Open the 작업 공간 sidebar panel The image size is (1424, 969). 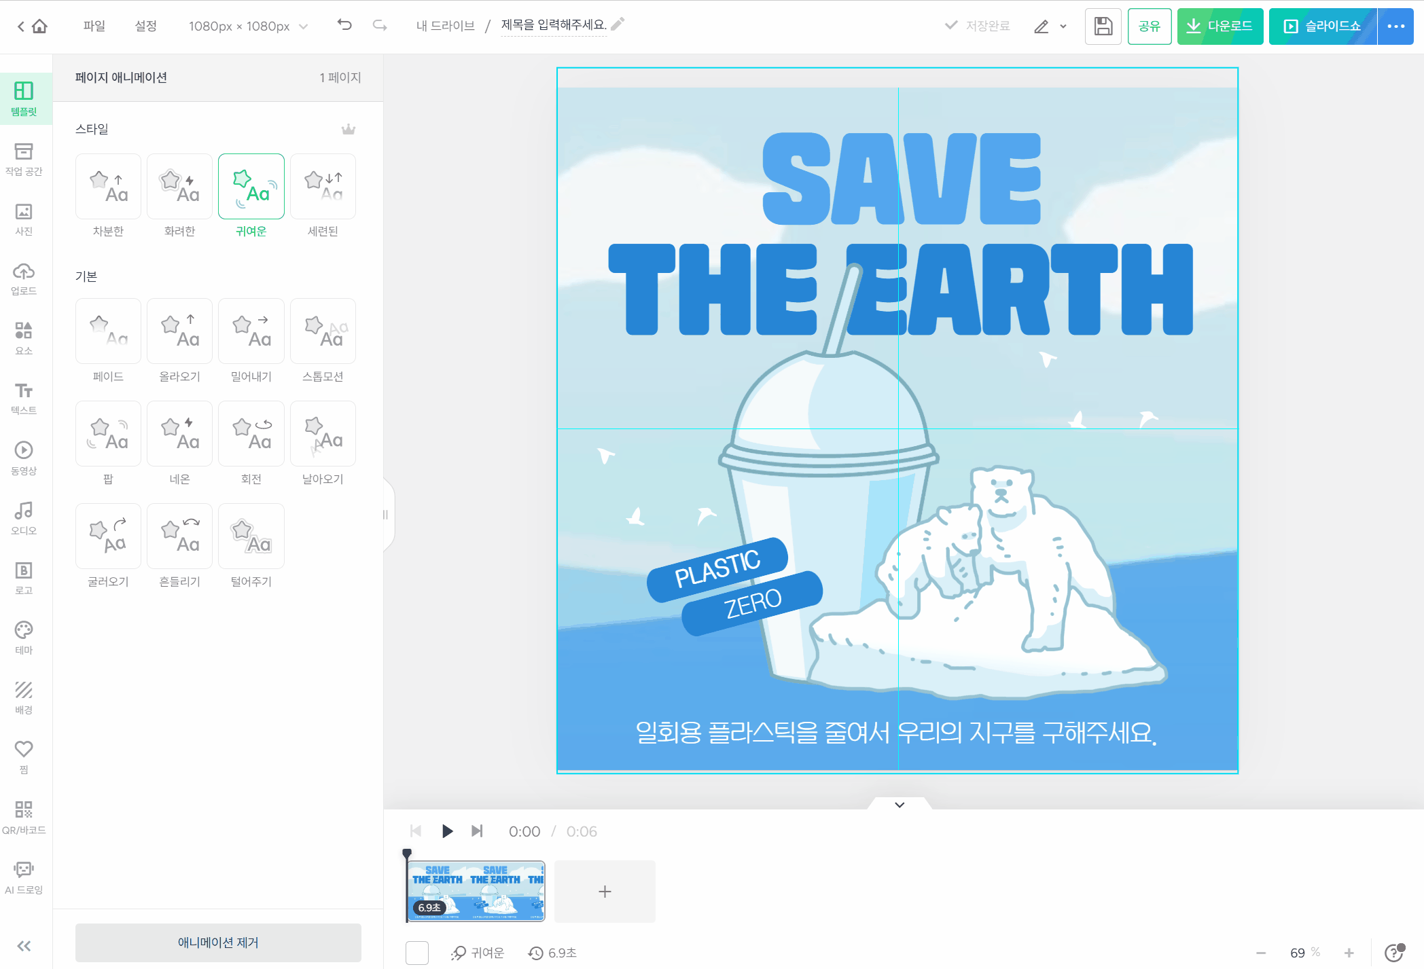[24, 159]
